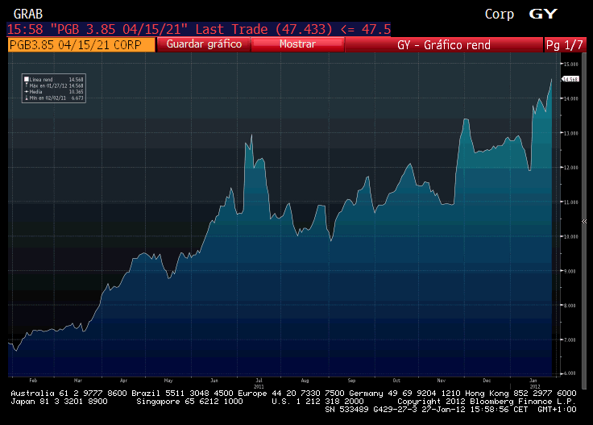Image resolution: width=593 pixels, height=425 pixels.
Task: Click the Jun x-axis month label
Action: click(x=214, y=381)
